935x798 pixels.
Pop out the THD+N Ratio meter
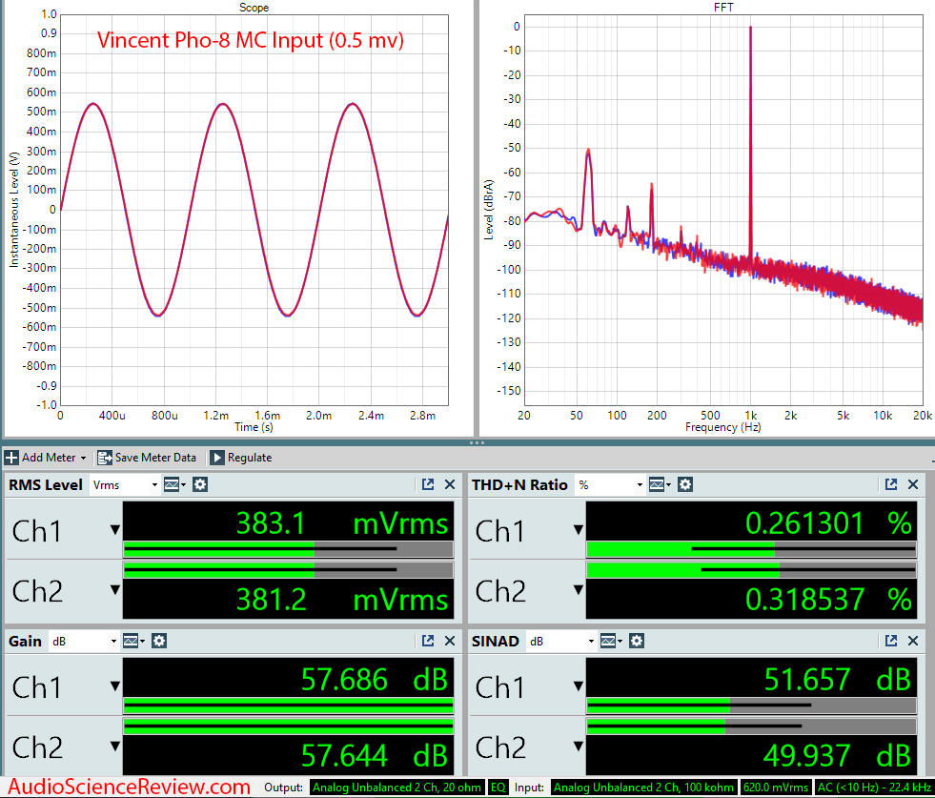coord(891,485)
